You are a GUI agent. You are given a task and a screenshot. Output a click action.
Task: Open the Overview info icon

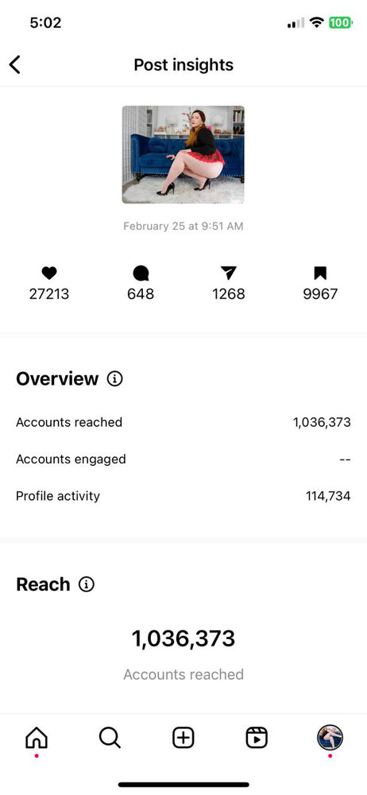pos(114,378)
